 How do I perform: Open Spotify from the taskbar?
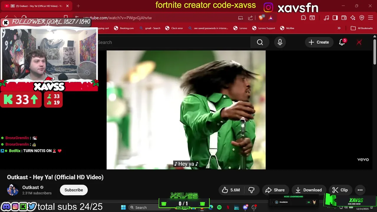pos(219,207)
